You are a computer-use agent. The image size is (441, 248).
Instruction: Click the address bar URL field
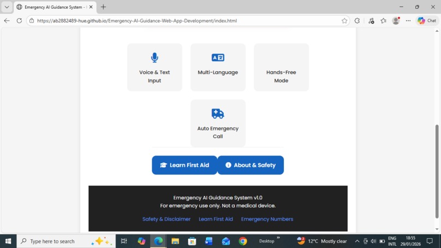(187, 21)
